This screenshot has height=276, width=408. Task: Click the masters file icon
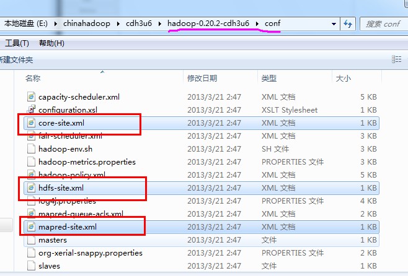31,239
